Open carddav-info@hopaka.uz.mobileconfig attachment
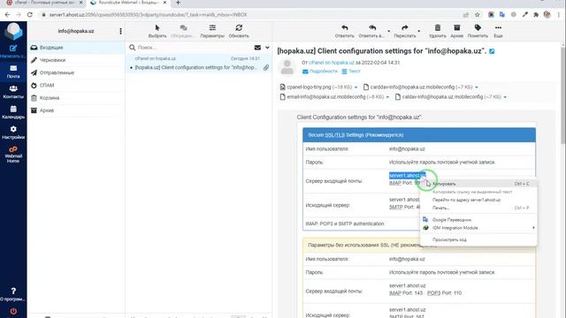 (x=418, y=87)
